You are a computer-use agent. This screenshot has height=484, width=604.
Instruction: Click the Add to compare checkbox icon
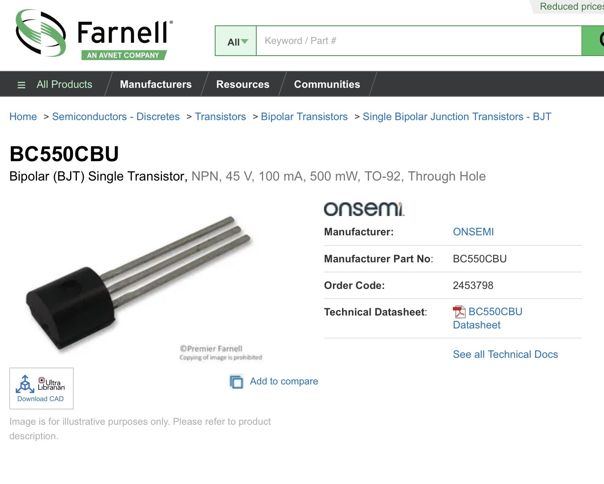tap(237, 382)
